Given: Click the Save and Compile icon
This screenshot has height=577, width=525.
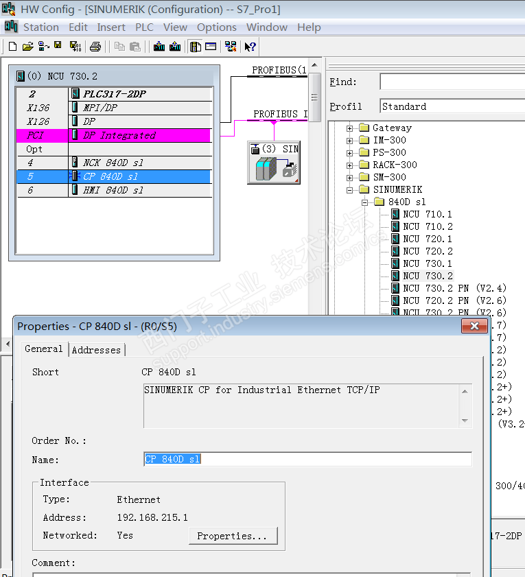Looking at the screenshot, I should point(75,47).
